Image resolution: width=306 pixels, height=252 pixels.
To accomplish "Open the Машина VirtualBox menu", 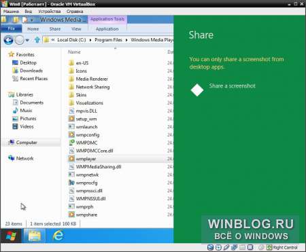I will (11, 12).
